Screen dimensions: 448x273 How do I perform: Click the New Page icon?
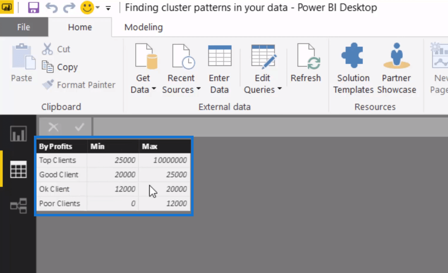click(439, 55)
